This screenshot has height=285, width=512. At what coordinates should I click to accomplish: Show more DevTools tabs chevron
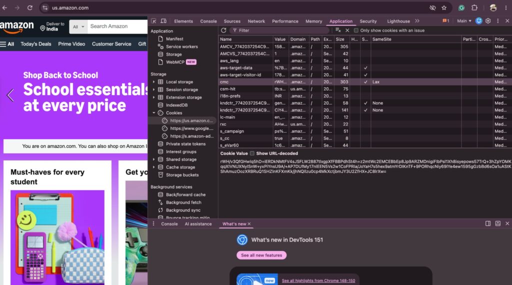[x=417, y=21]
